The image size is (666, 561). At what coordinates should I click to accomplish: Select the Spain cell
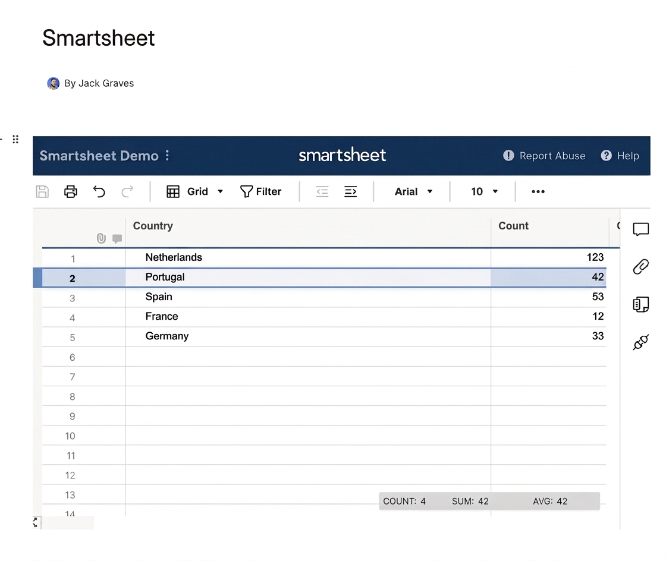click(308, 297)
